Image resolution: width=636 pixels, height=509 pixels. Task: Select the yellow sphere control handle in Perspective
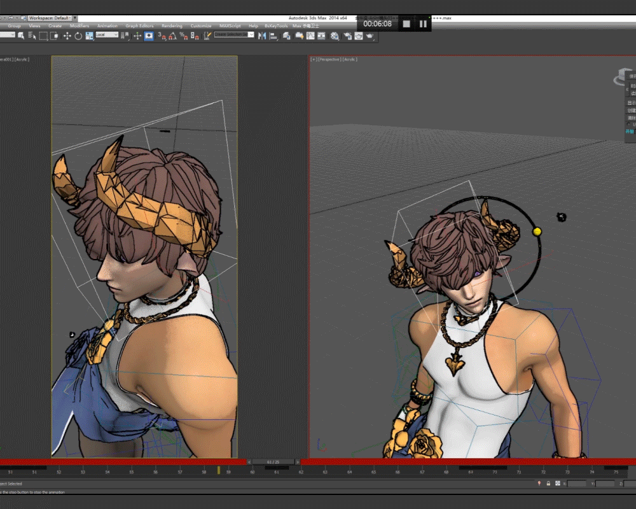pyautogui.click(x=537, y=232)
